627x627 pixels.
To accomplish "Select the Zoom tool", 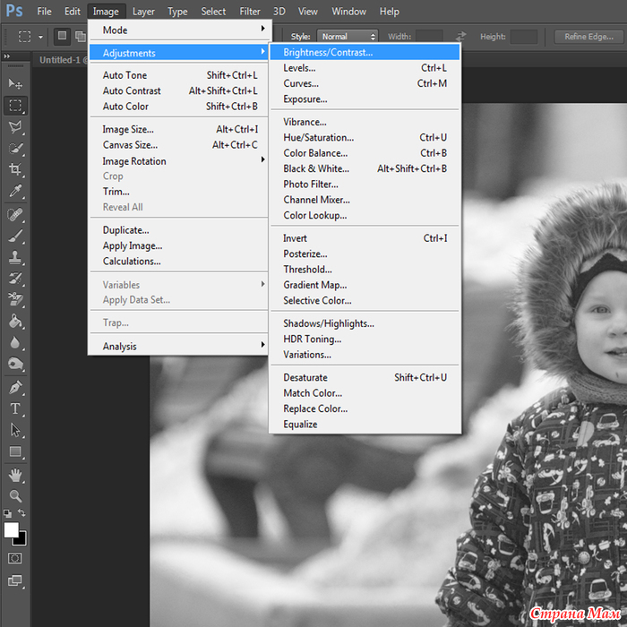I will coord(15,496).
